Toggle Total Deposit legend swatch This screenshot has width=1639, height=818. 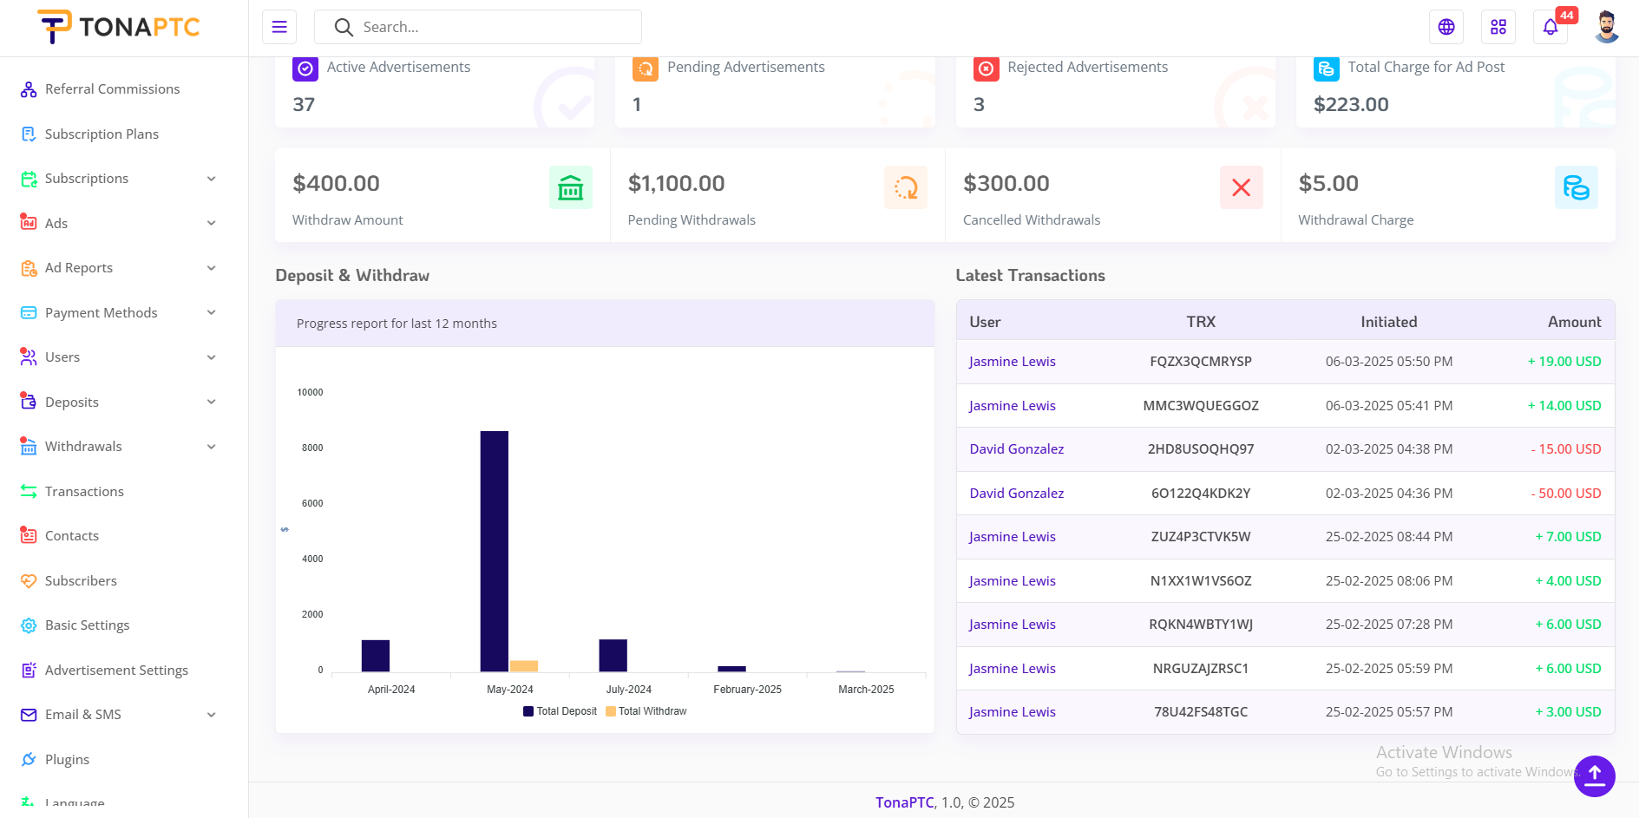(x=528, y=711)
